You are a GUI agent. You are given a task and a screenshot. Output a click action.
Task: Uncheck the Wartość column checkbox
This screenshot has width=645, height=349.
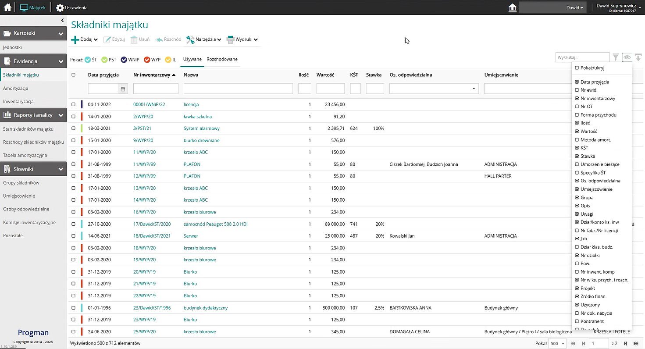tap(577, 132)
